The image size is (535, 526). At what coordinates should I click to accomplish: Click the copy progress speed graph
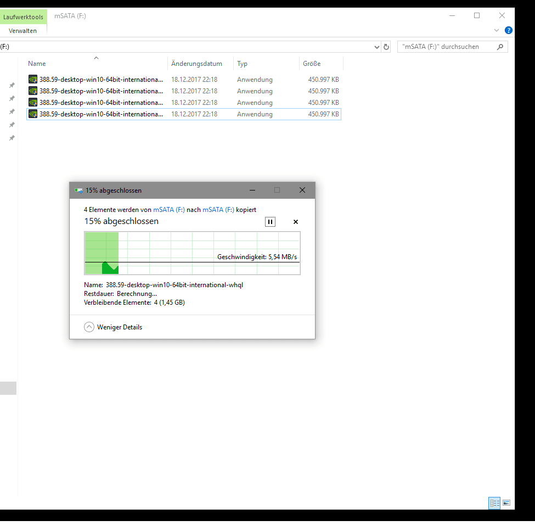(x=192, y=253)
